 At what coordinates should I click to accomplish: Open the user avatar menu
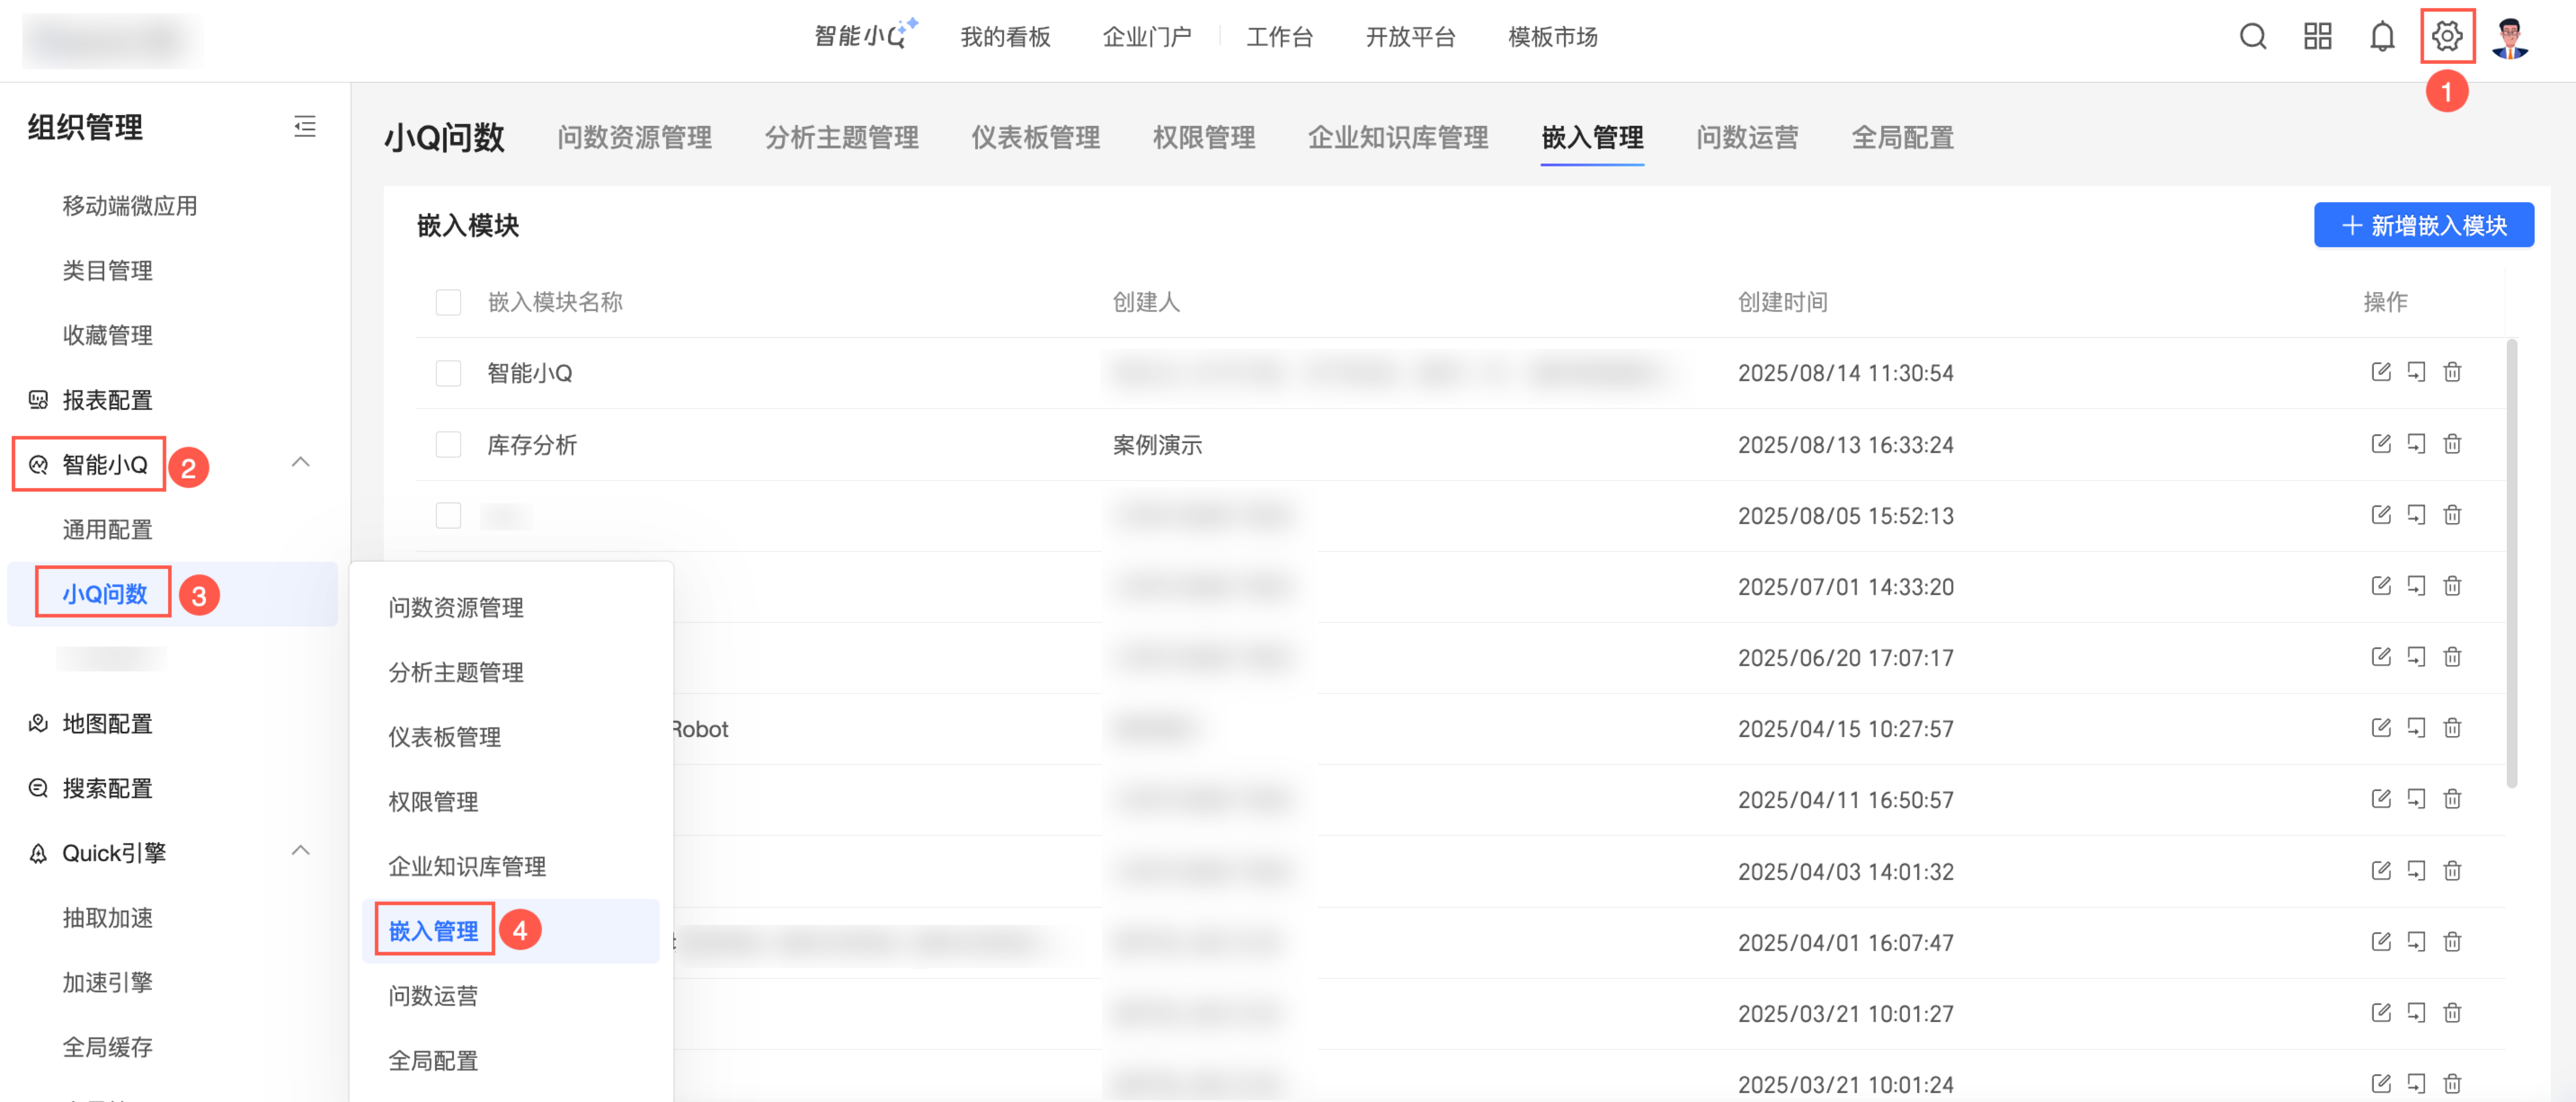[2510, 38]
